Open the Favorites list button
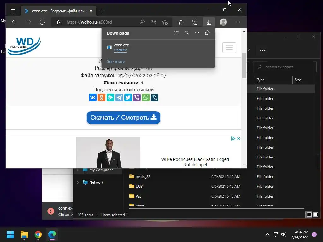 coord(181,22)
